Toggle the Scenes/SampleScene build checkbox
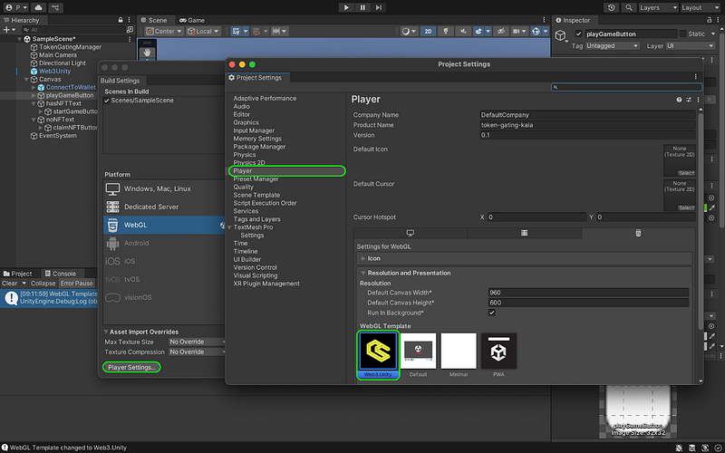Image resolution: width=725 pixels, height=453 pixels. click(107, 101)
